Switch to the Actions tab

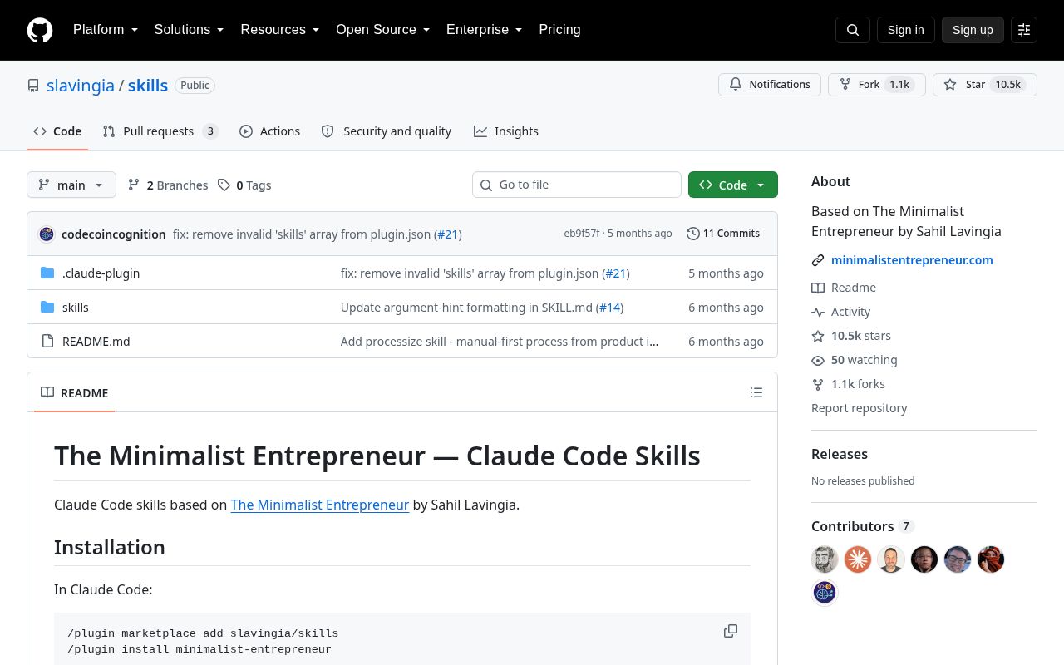270,131
